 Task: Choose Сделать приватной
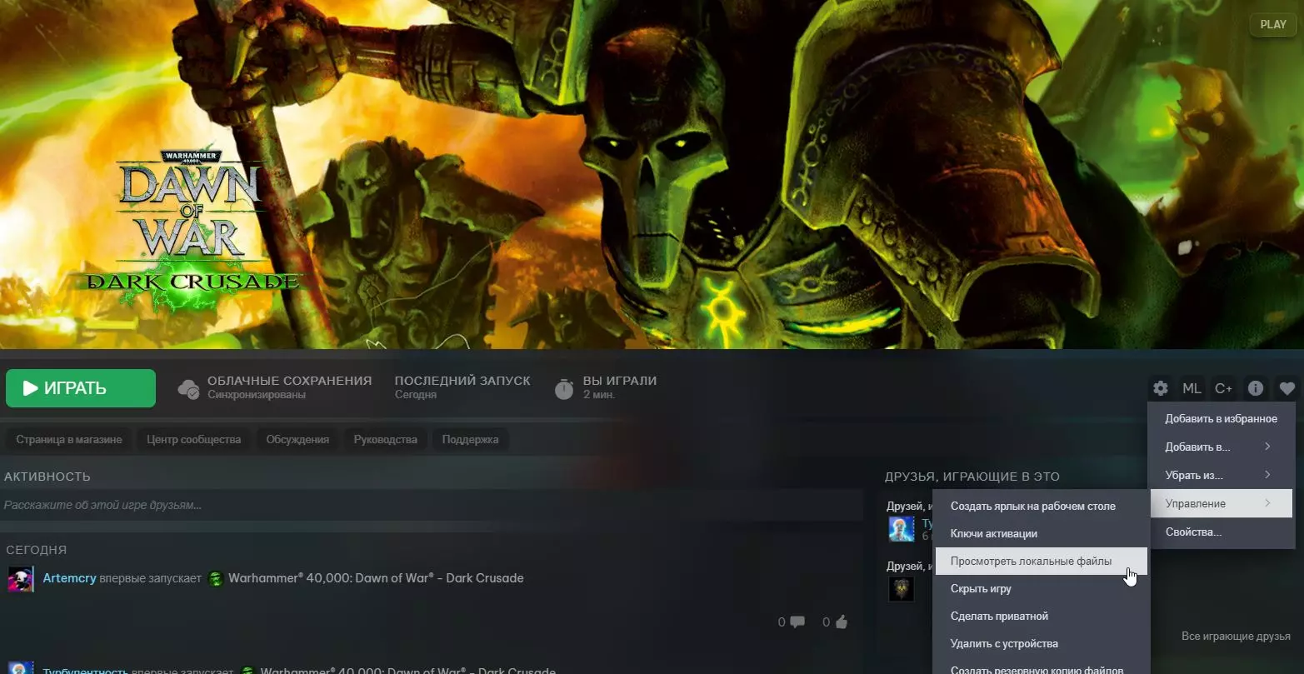click(1041, 616)
